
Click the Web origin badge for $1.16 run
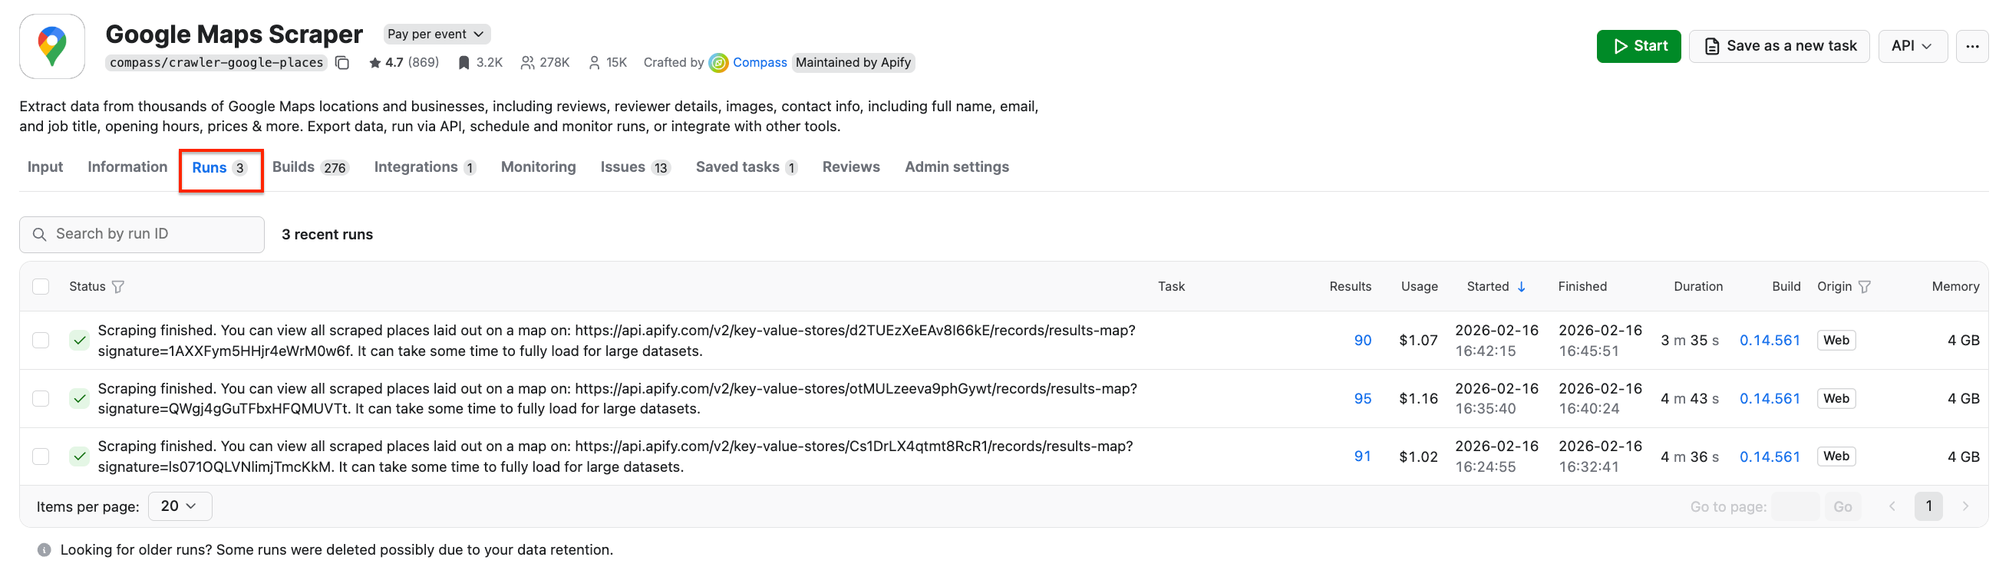pyautogui.click(x=1836, y=399)
